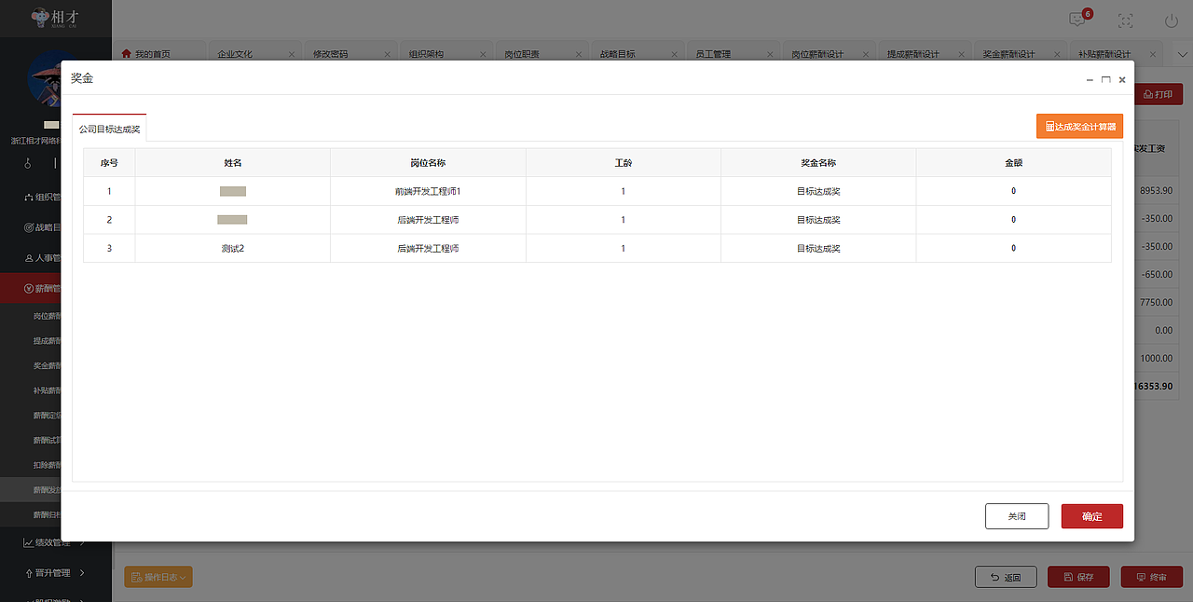Click the 16353.90 total behind dialog
Image resolution: width=1193 pixels, height=602 pixels.
point(1153,386)
